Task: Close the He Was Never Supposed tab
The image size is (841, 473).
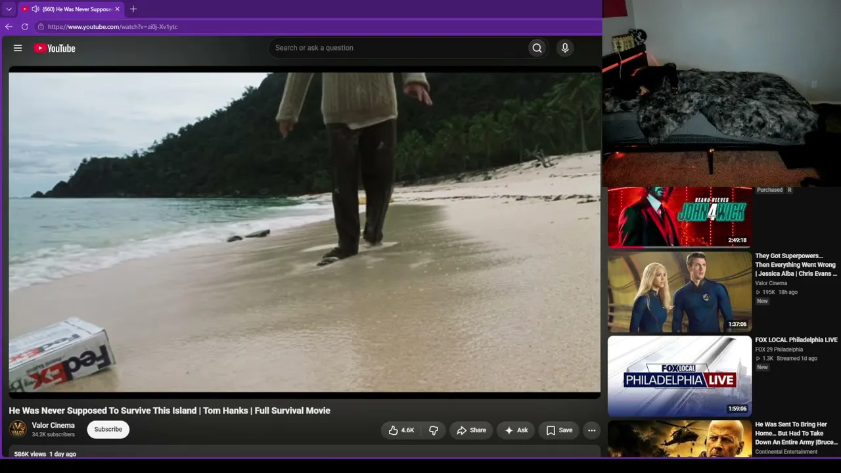Action: [118, 9]
